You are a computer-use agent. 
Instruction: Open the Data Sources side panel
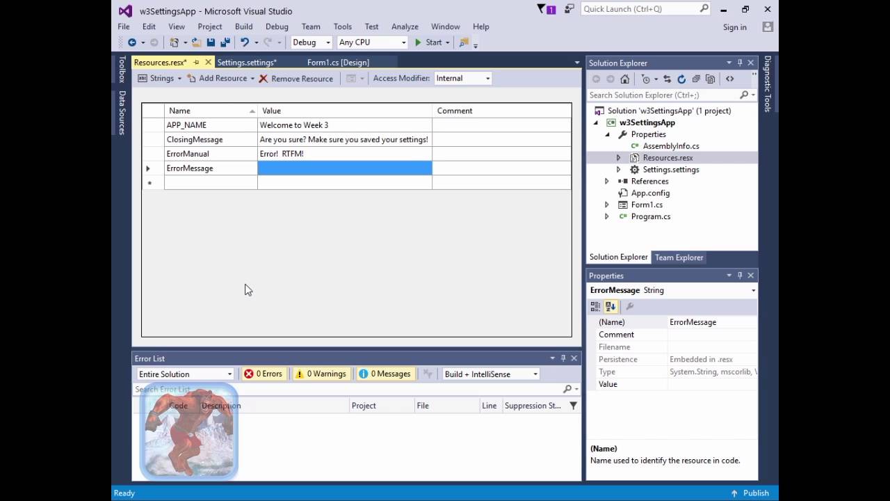(x=122, y=113)
